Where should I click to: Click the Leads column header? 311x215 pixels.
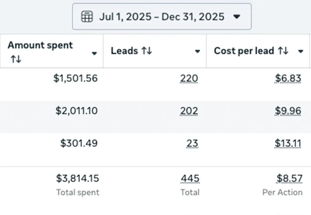124,51
